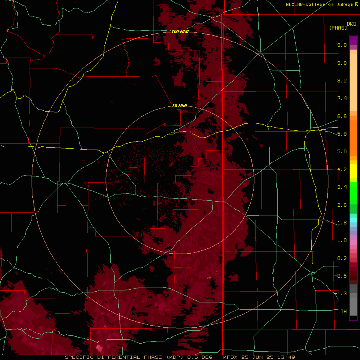
Task: Click the TH threshold label
Action: point(344,312)
